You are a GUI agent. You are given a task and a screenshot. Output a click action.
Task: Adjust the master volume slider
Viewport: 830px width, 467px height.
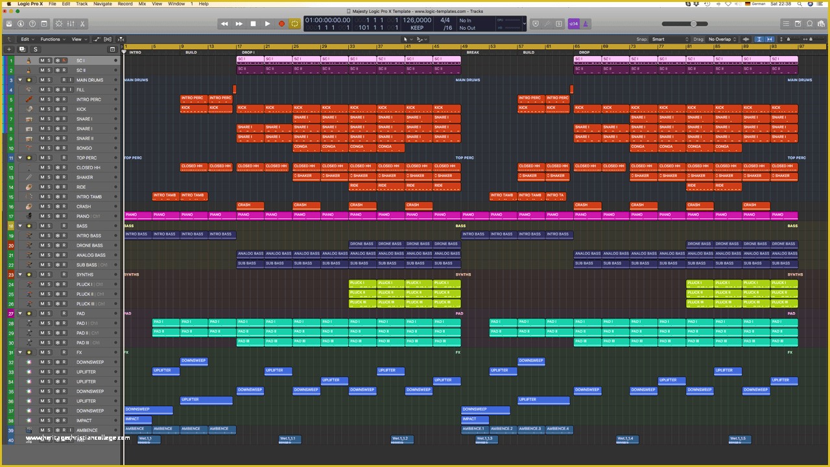(685, 24)
